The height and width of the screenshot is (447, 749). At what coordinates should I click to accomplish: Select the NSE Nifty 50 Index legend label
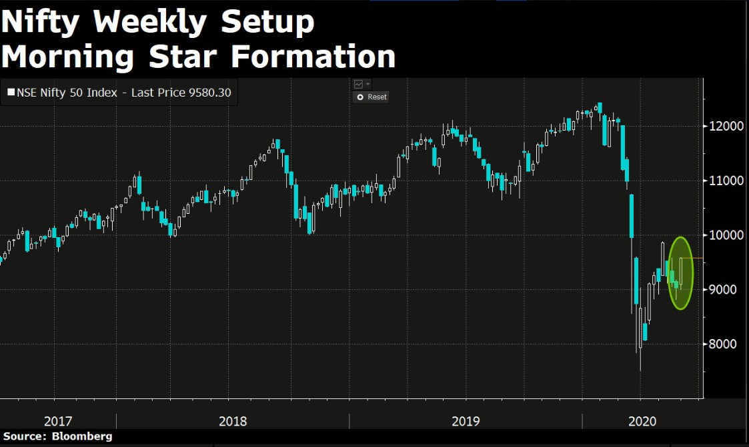tap(123, 93)
